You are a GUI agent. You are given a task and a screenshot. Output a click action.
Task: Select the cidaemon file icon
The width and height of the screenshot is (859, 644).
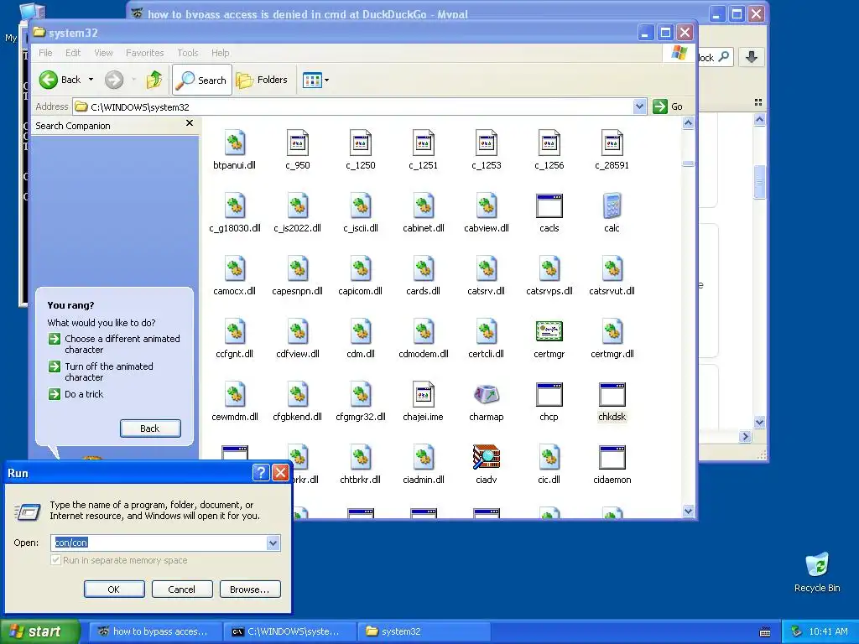point(612,457)
